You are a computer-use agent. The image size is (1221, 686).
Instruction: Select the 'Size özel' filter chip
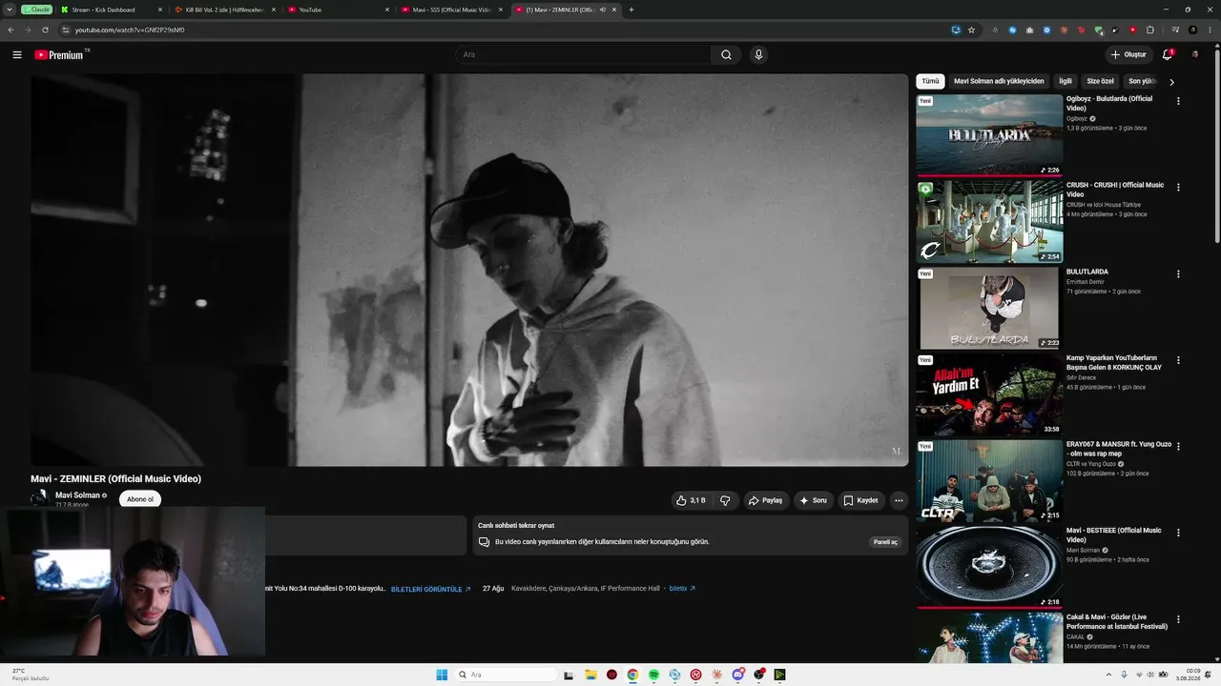(x=1100, y=81)
